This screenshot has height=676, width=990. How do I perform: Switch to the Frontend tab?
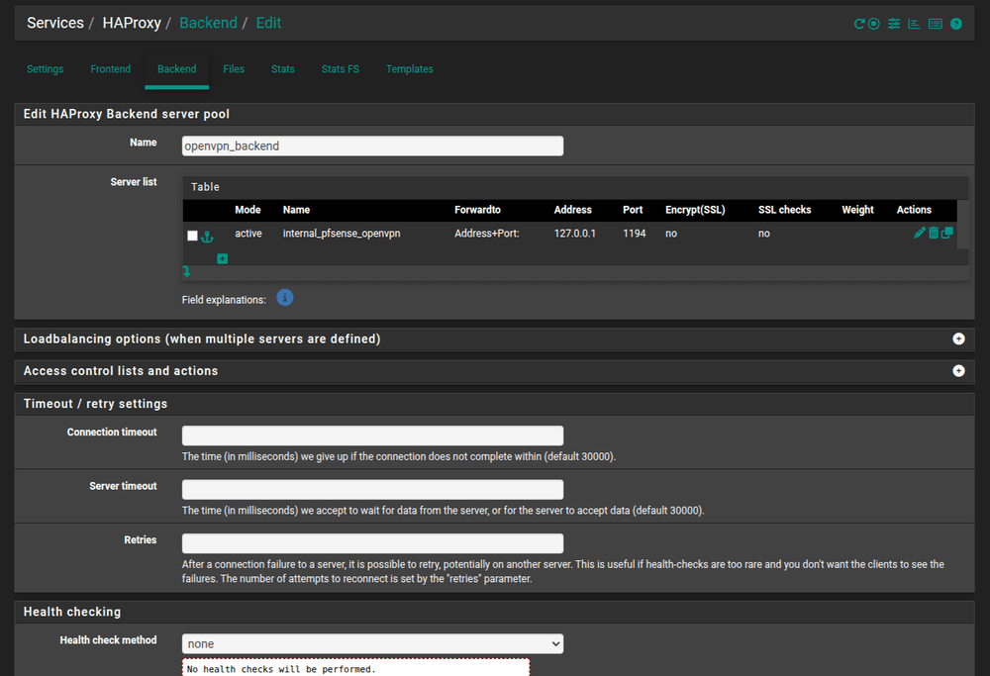pos(111,69)
